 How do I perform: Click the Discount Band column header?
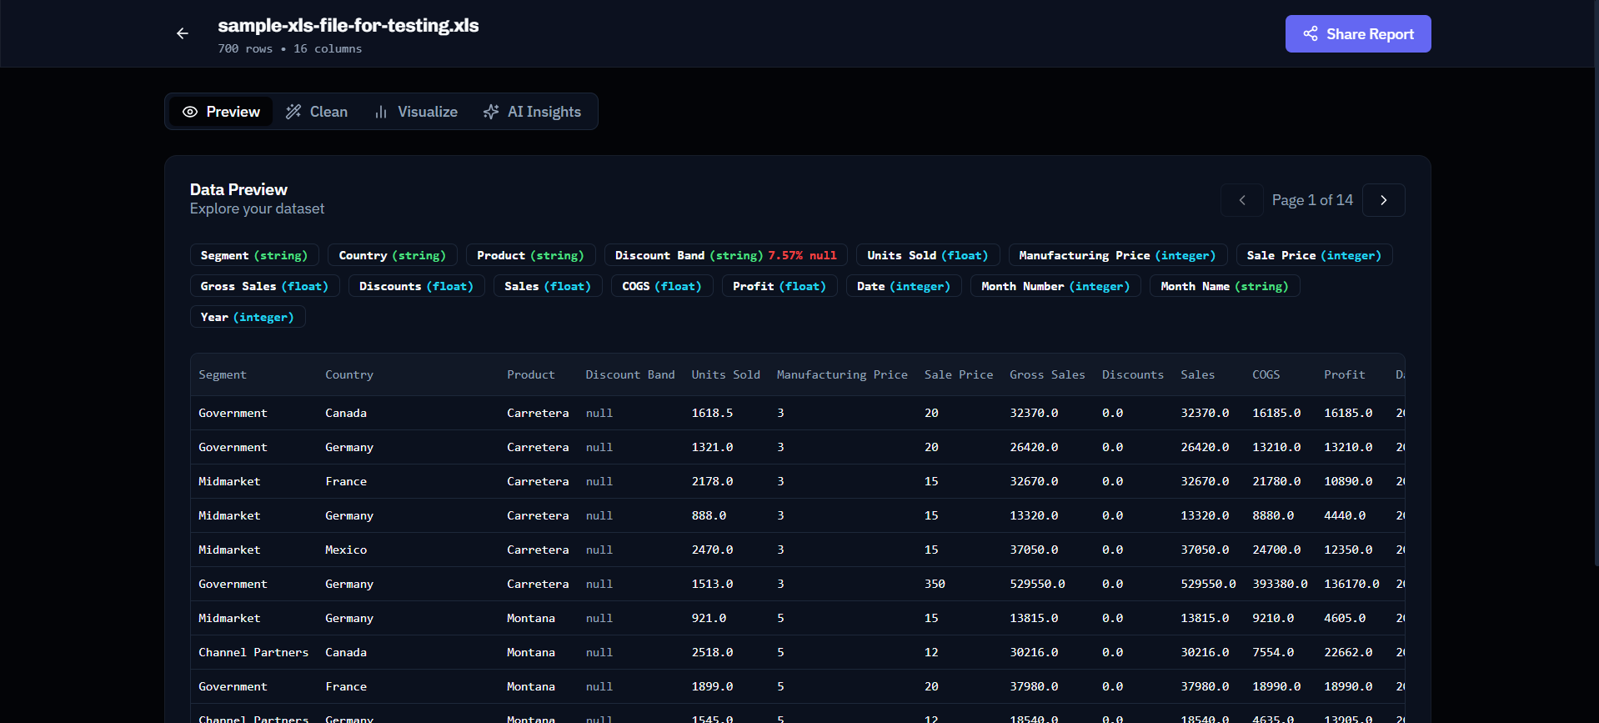630,374
